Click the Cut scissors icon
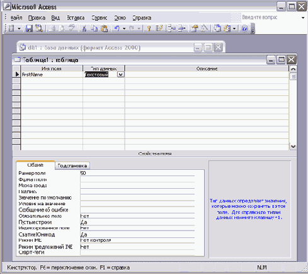The height and width of the screenshot is (274, 308). coord(84,28)
